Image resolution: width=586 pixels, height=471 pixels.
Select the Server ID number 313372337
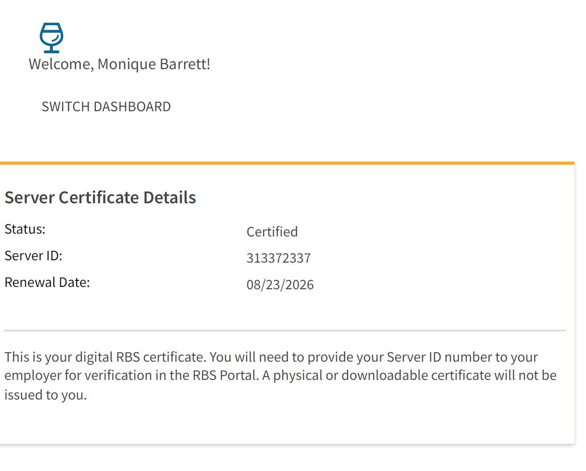click(x=279, y=258)
